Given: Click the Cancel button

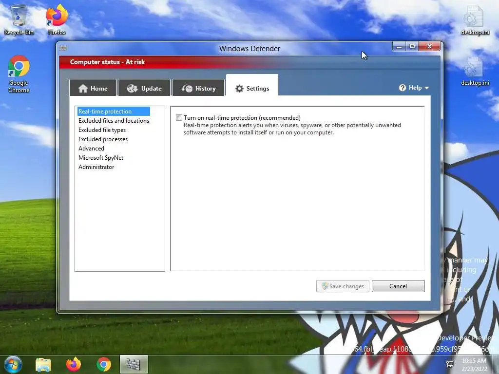Looking at the screenshot, I should tap(398, 286).
